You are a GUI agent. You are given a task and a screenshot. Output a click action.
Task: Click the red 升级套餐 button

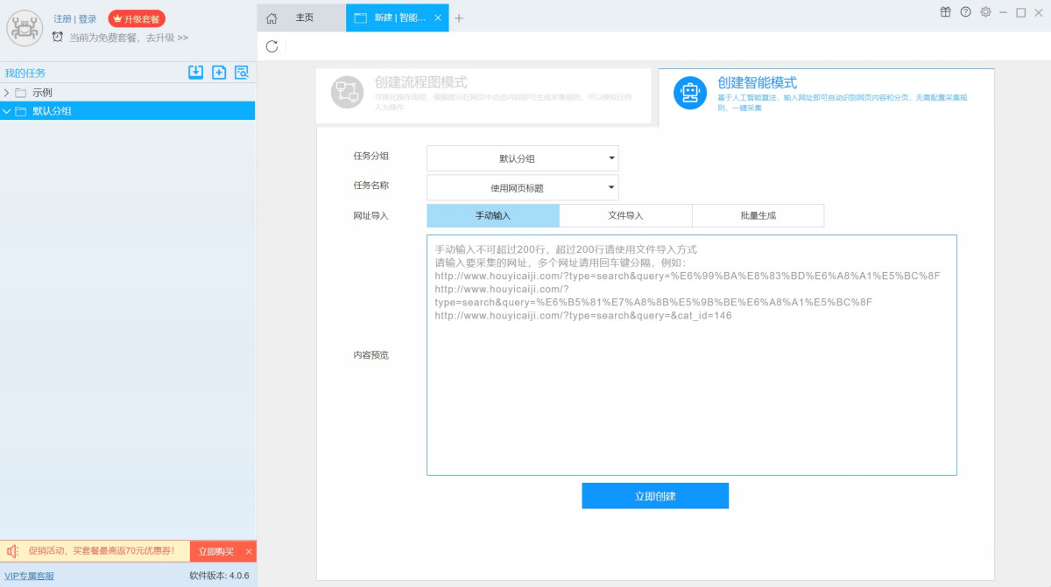[x=137, y=18]
